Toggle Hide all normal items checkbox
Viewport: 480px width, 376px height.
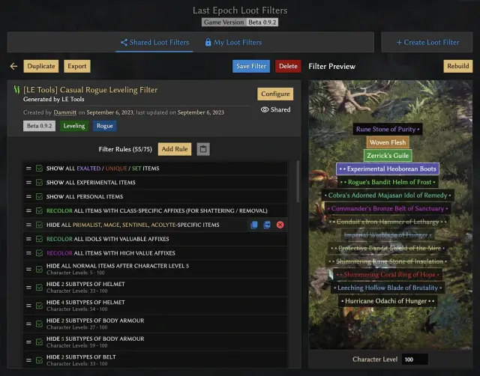[x=39, y=269]
